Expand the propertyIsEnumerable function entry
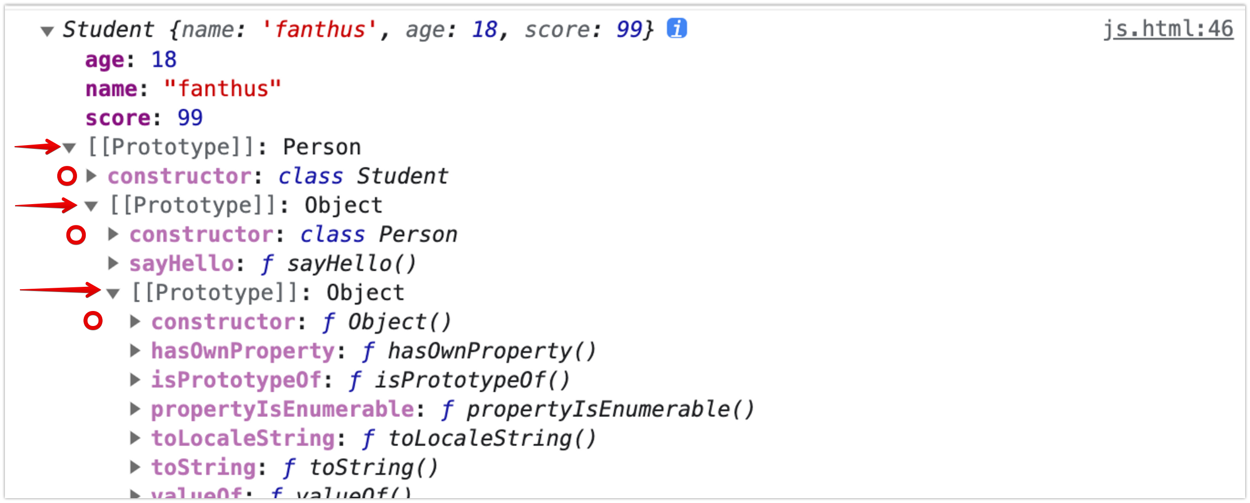 (x=135, y=410)
